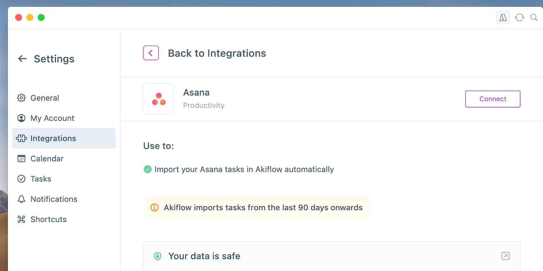543x271 pixels.
Task: Click the Settings back arrow
Action: 22,59
